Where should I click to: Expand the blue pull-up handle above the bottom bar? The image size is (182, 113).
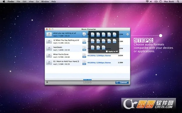[87, 80]
